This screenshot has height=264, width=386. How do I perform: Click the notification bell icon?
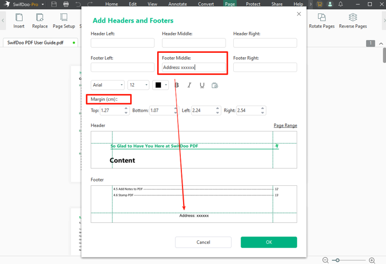(x=341, y=4)
